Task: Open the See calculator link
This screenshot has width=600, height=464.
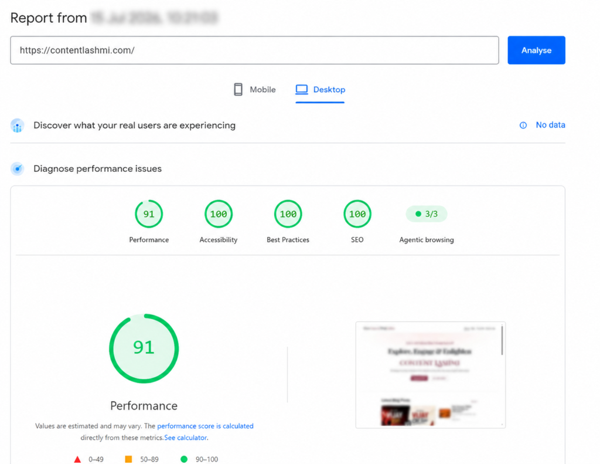Action: click(186, 438)
